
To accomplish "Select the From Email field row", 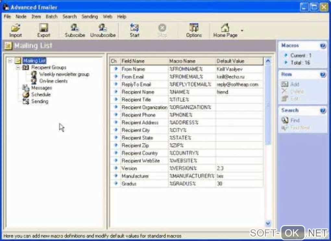I will click(187, 77).
